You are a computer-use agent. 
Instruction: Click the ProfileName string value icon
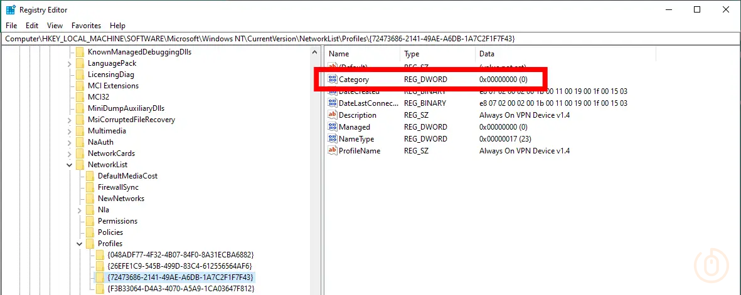(x=333, y=151)
